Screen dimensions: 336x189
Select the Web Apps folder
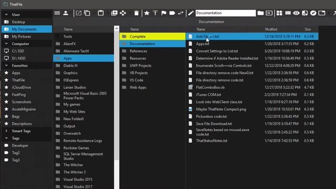[x=153, y=88]
